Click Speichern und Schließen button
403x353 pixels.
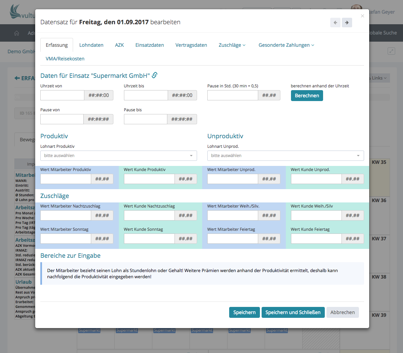coord(293,312)
